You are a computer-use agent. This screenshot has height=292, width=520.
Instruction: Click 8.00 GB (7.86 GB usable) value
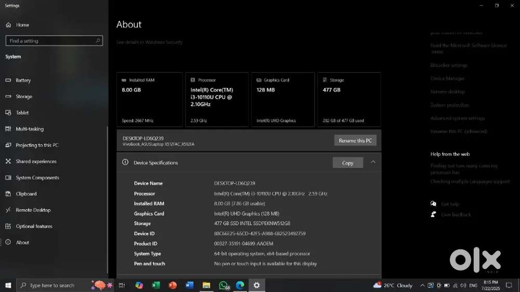coord(239,204)
